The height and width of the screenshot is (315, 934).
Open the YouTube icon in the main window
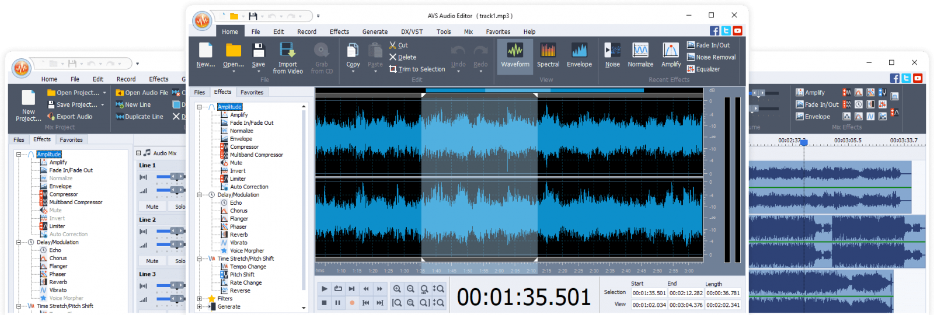pyautogui.click(x=737, y=31)
